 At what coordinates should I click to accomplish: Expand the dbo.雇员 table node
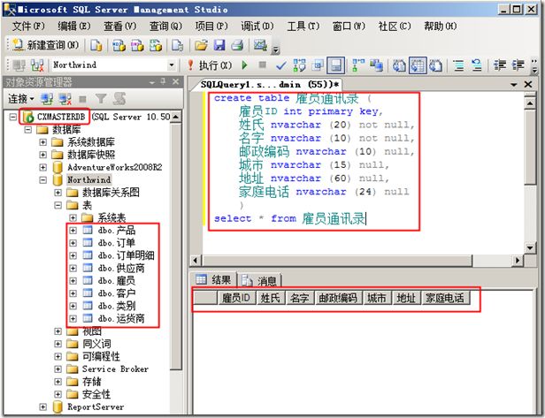click(x=73, y=280)
